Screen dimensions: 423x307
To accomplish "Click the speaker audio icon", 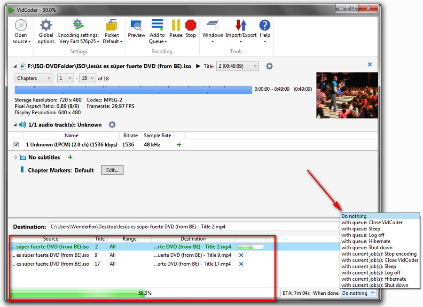I will 23,125.
